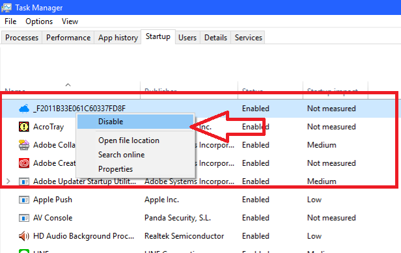401x253 pixels.
Task: Click Low impact of HD Audio row
Action: (x=314, y=236)
